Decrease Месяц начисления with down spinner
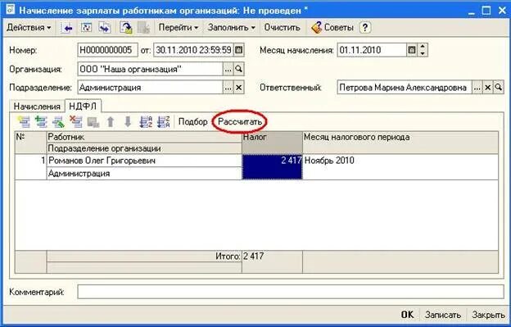This screenshot has height=327, width=511. [423, 53]
